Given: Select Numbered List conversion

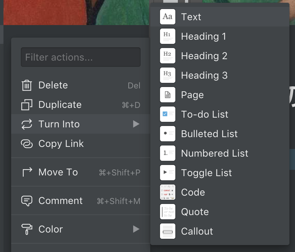Looking at the screenshot, I should (215, 153).
